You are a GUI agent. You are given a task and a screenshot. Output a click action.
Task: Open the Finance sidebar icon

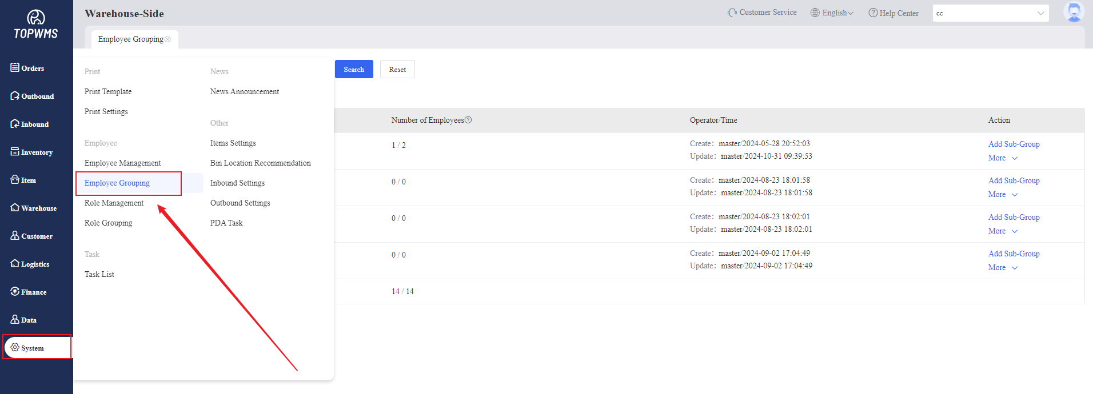[15, 292]
